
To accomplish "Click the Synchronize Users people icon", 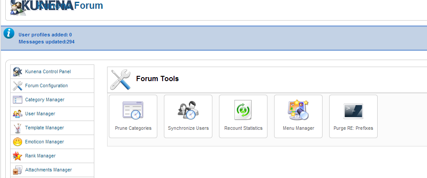I will point(188,110).
